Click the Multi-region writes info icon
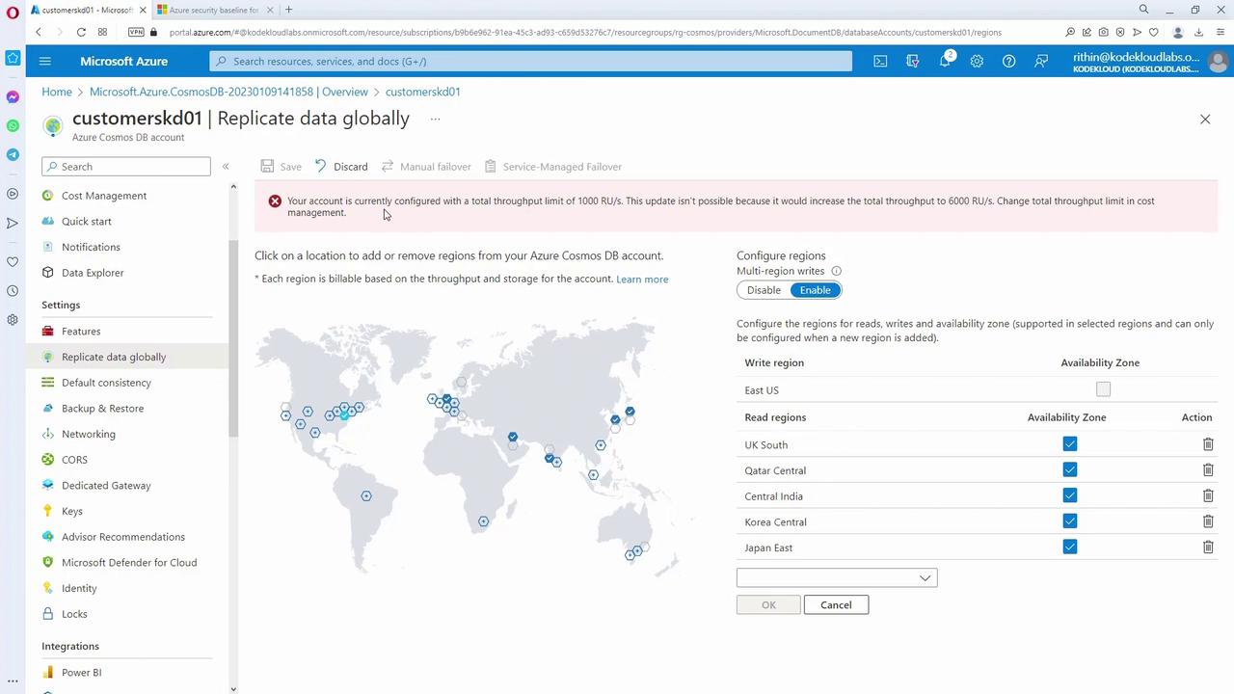Screen dimensions: 1234x694 [837, 272]
